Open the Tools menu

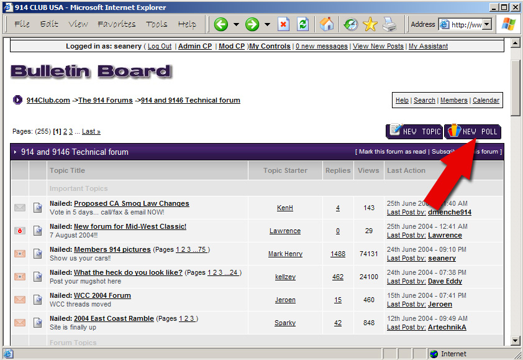[x=157, y=24]
